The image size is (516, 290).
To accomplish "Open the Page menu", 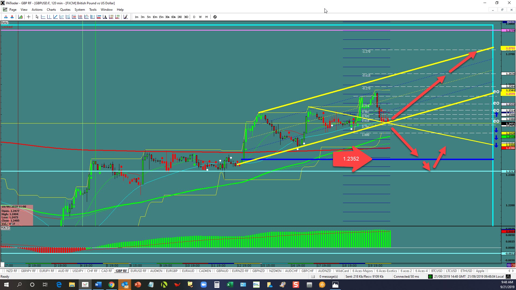I will coord(13,10).
